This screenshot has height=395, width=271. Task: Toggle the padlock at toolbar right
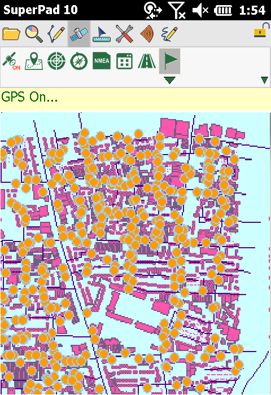262,30
